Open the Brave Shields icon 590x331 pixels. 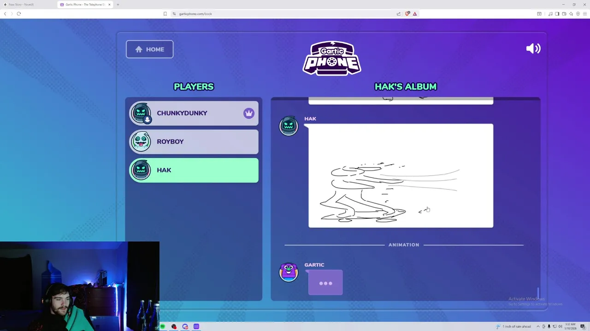pyautogui.click(x=407, y=14)
